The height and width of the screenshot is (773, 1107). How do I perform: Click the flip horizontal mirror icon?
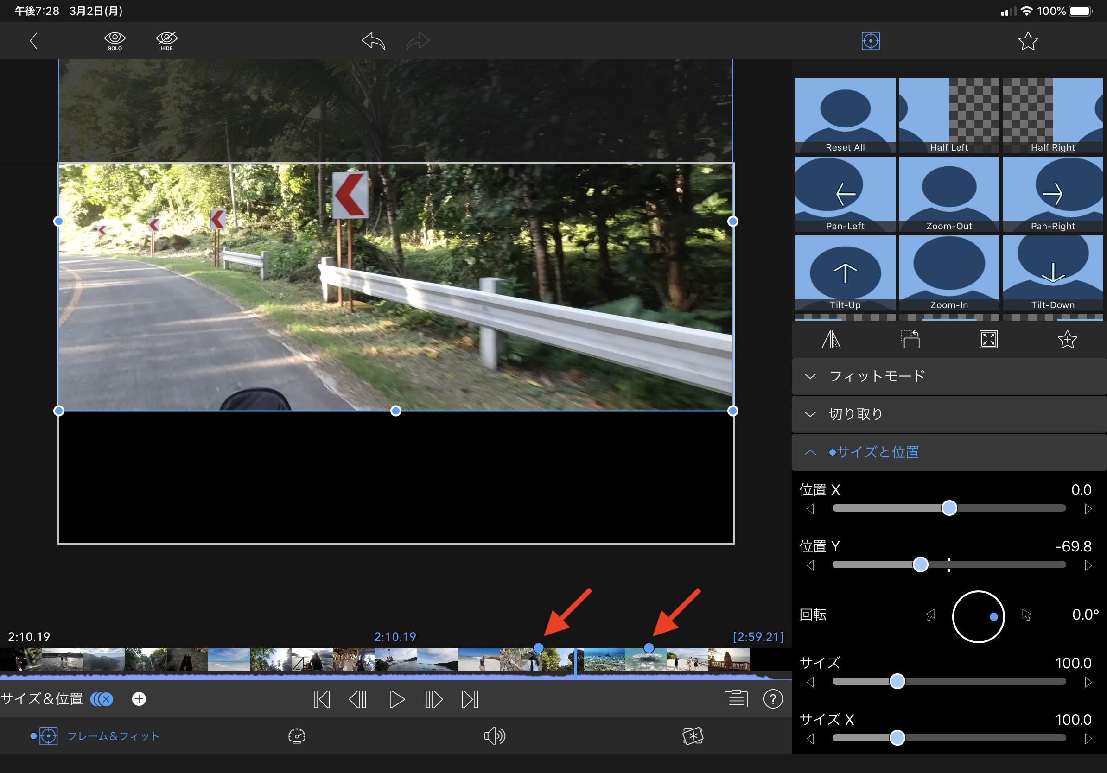pos(831,340)
